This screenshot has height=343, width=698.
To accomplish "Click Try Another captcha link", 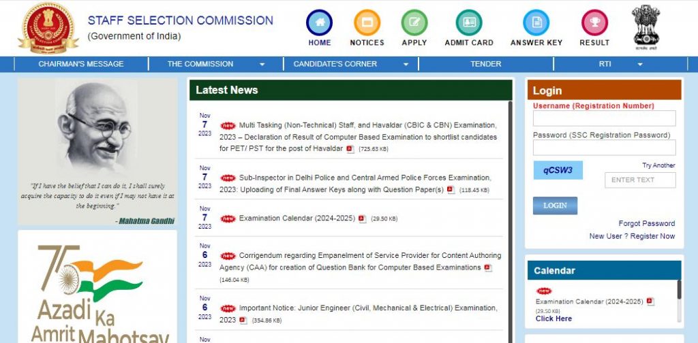I will click(x=658, y=165).
